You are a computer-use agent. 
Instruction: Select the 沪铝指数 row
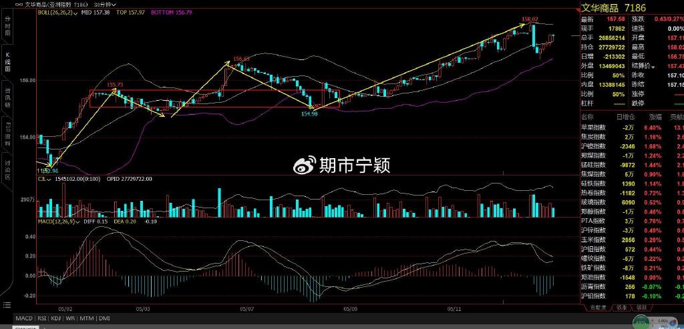pyautogui.click(x=632, y=249)
